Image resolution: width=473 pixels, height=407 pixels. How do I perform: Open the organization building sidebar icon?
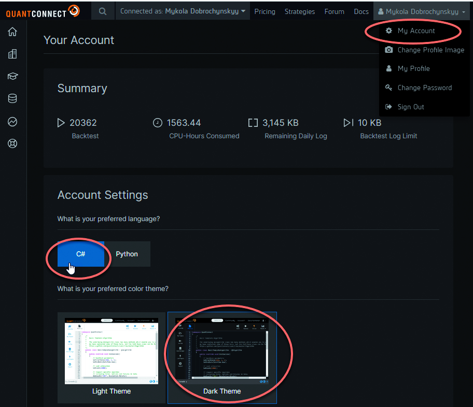click(x=12, y=54)
